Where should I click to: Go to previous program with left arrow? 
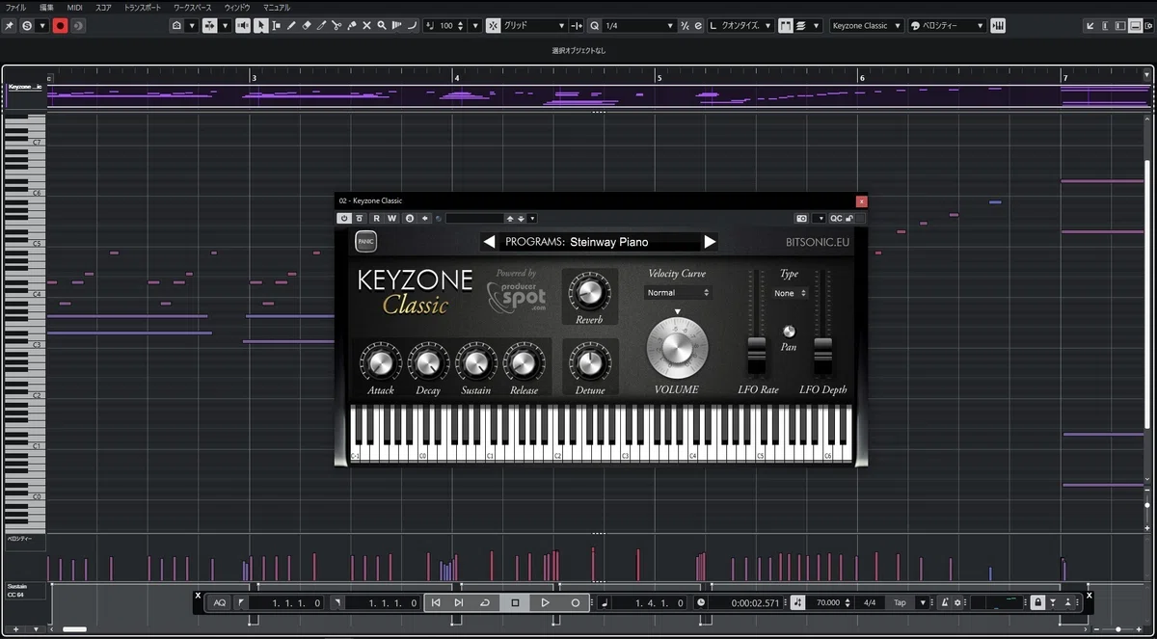pyautogui.click(x=489, y=242)
